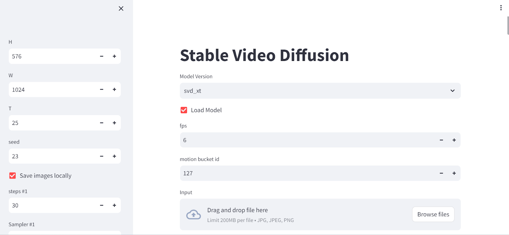Open the Model Version dropdown
This screenshot has height=235, width=509.
pos(320,91)
